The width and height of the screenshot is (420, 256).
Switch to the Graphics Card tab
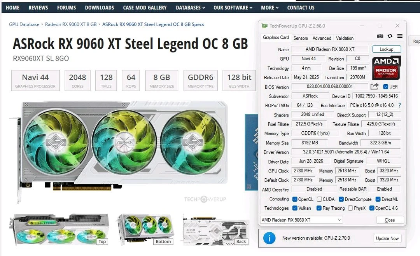click(276, 38)
